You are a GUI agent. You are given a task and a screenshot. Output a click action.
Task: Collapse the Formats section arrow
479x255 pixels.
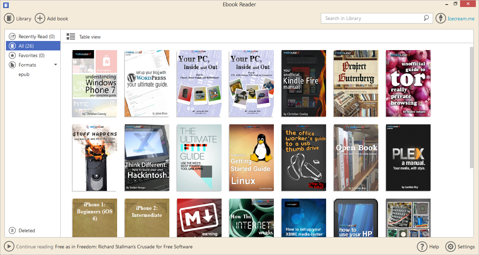coord(55,65)
